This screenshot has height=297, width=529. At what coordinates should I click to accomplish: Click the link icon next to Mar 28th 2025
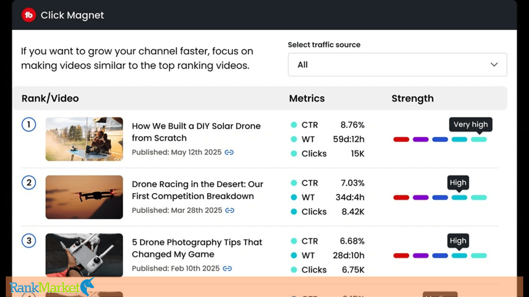tap(230, 210)
